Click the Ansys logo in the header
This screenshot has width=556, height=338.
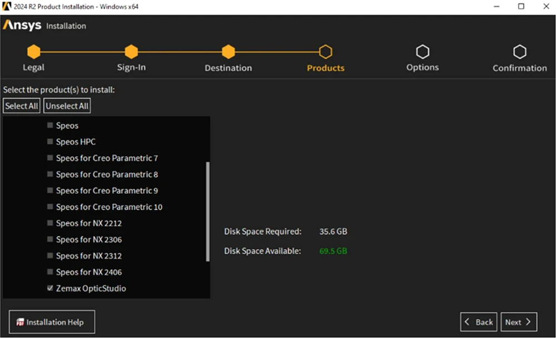pos(22,25)
